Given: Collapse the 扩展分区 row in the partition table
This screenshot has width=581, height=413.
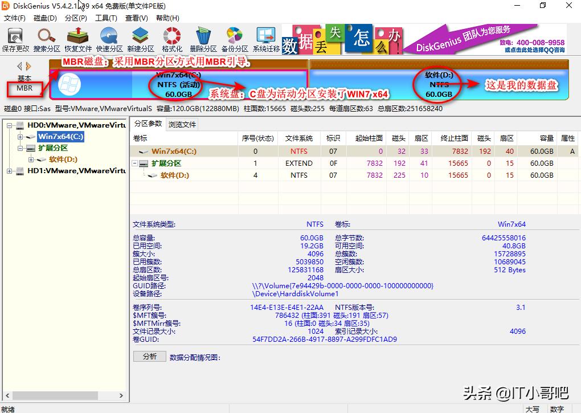Looking at the screenshot, I should point(134,163).
